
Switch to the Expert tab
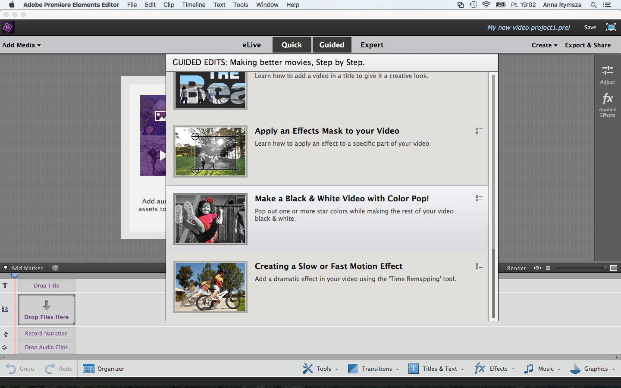372,45
